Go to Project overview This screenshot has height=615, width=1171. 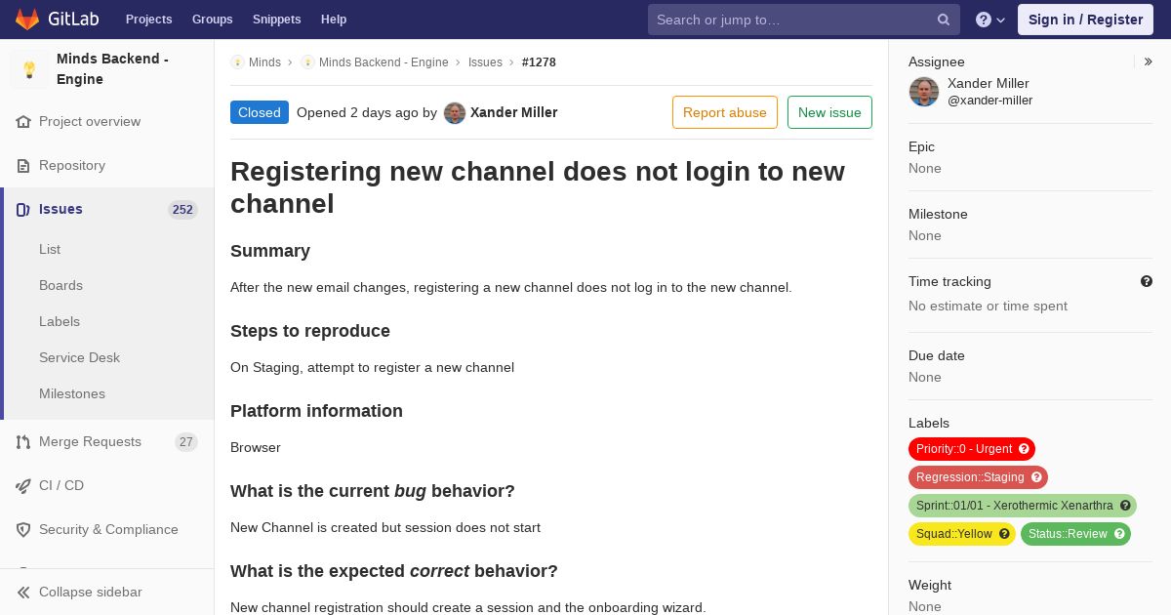90,122
